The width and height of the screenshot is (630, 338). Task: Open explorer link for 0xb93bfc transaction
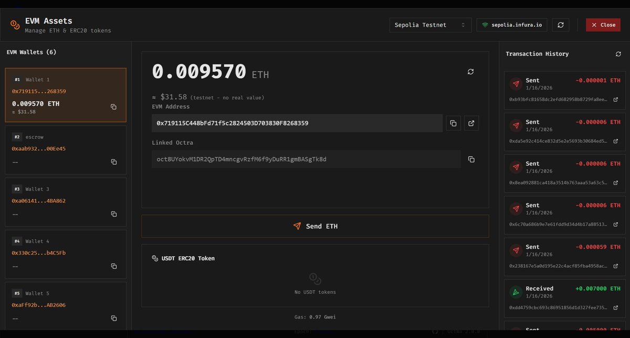pos(616,100)
